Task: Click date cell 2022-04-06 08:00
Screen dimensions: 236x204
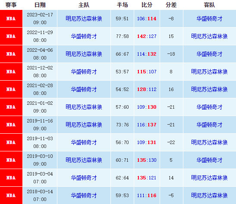Action: (40, 54)
